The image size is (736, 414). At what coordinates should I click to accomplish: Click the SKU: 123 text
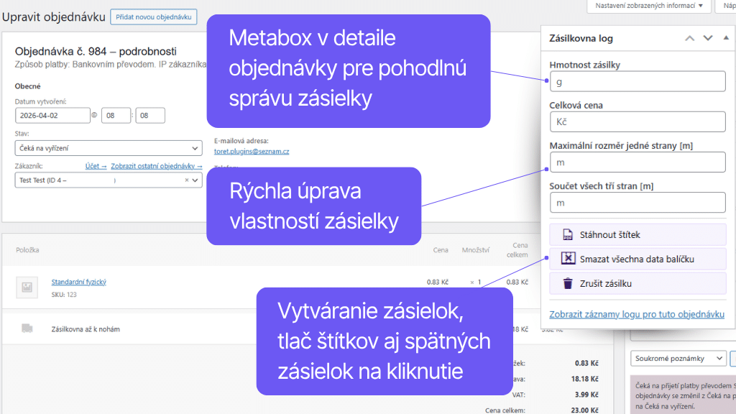(64, 295)
